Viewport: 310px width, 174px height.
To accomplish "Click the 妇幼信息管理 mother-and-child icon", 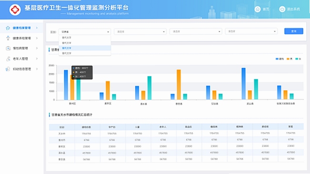I will pos(8,69).
